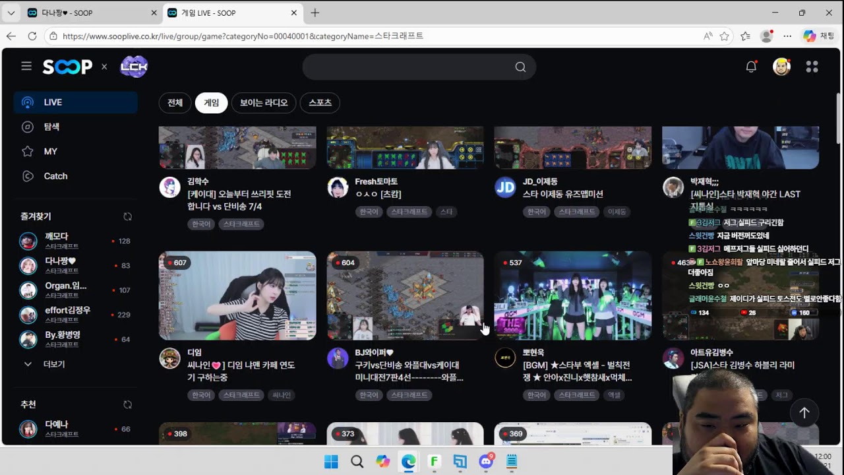The width and height of the screenshot is (844, 475).
Task: Click 한국어 tag under 김학수
Action: [x=201, y=224]
